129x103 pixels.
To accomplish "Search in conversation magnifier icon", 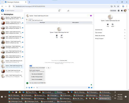I will [112, 24].
